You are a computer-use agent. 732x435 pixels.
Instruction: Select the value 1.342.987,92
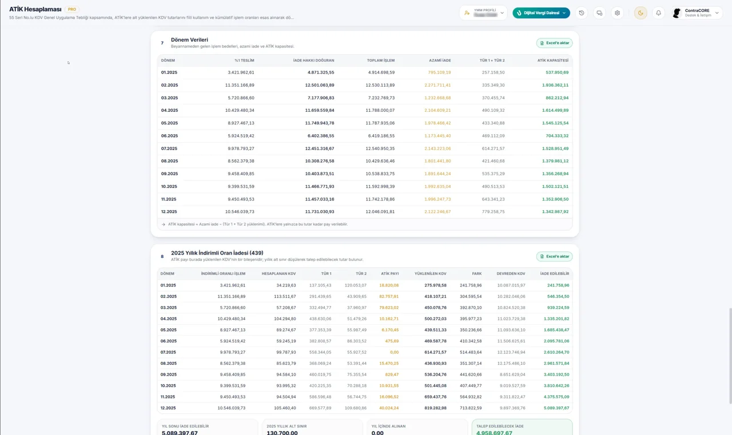tap(555, 212)
